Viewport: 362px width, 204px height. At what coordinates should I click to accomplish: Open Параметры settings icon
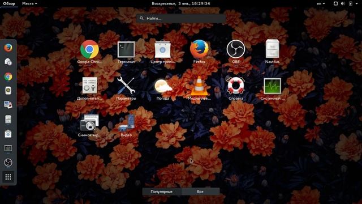[126, 86]
